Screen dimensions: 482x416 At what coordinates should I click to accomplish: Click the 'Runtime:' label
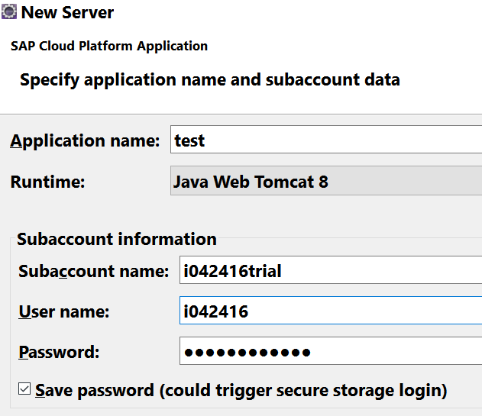47,182
